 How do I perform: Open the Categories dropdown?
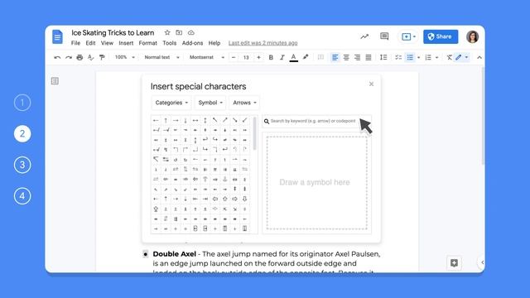[171, 103]
